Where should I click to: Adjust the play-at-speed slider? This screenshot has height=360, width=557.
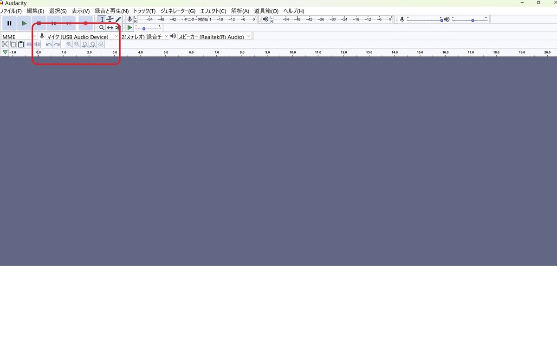point(148,28)
